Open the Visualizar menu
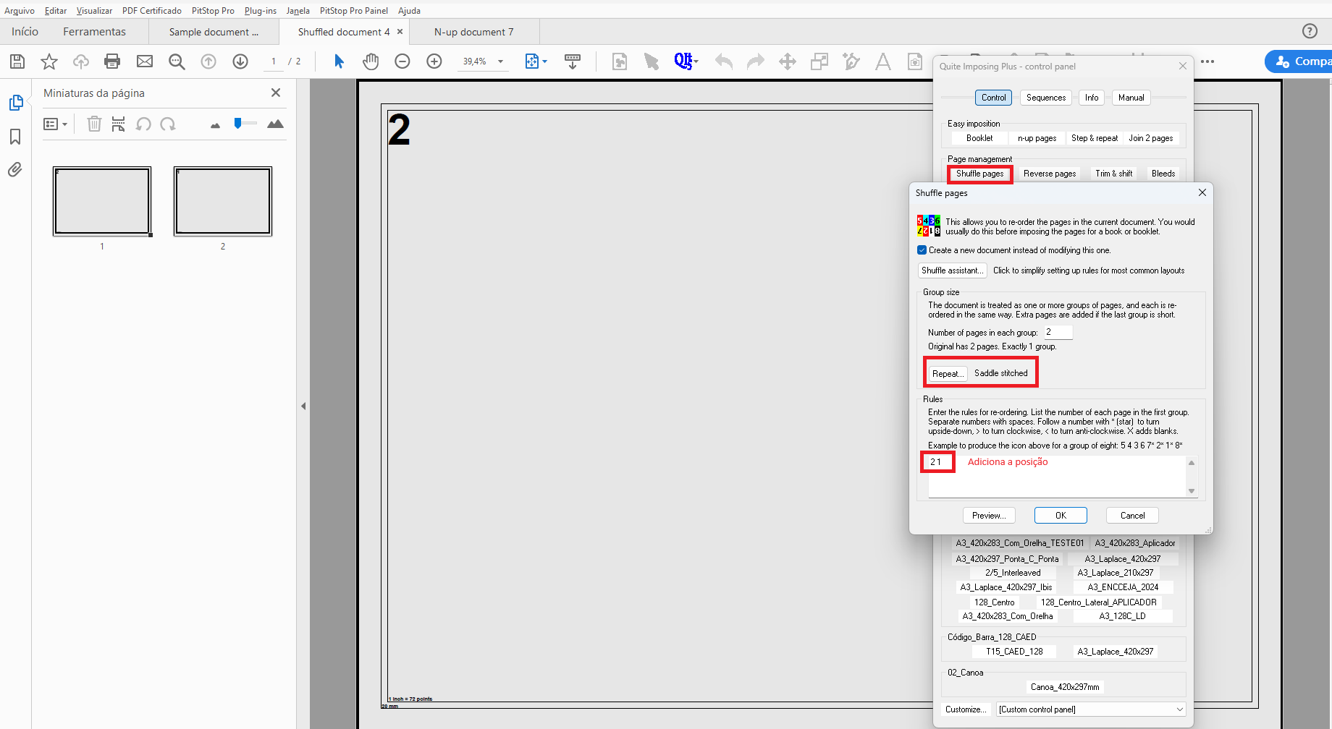 (x=94, y=11)
